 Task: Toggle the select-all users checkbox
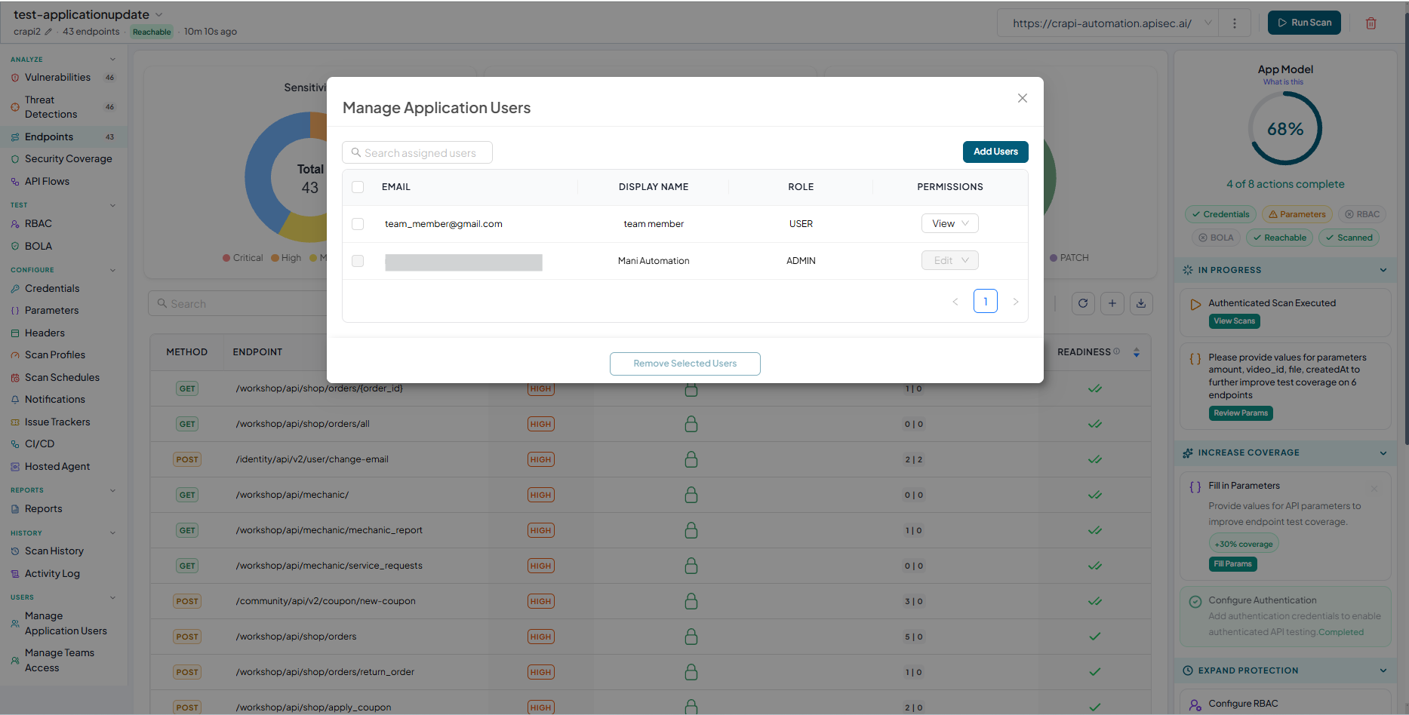tap(358, 187)
